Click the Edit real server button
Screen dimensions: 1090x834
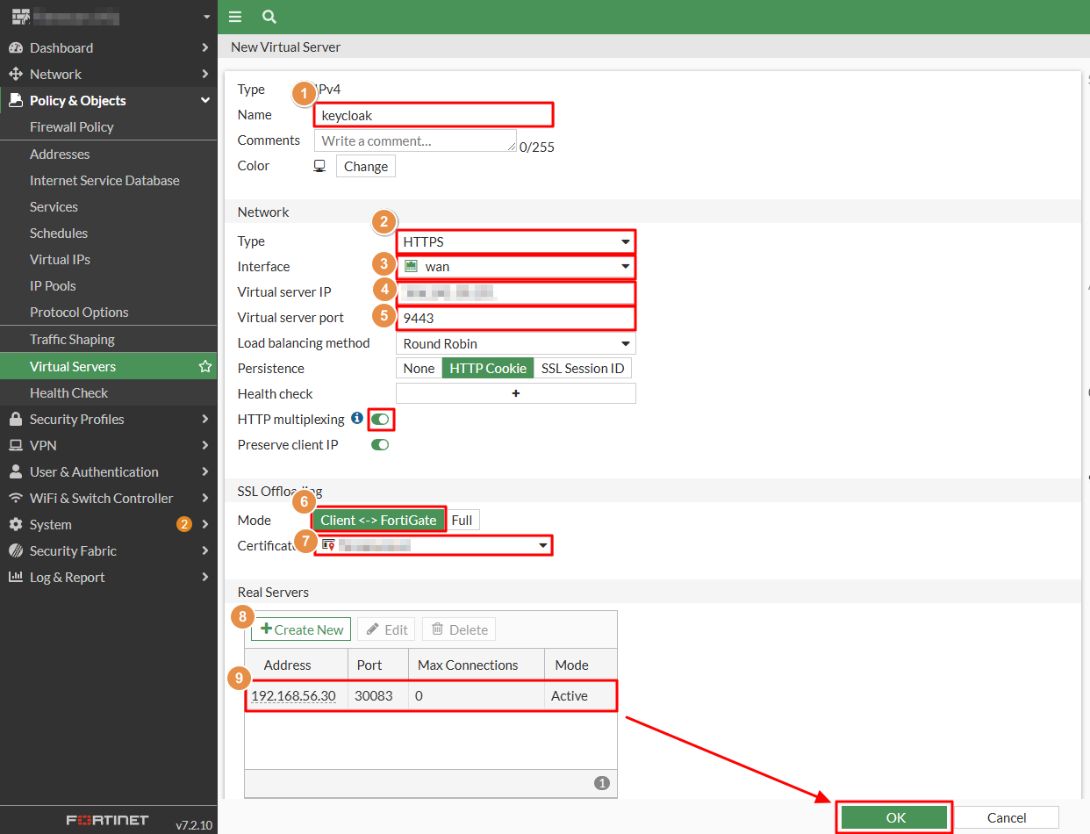(x=386, y=629)
